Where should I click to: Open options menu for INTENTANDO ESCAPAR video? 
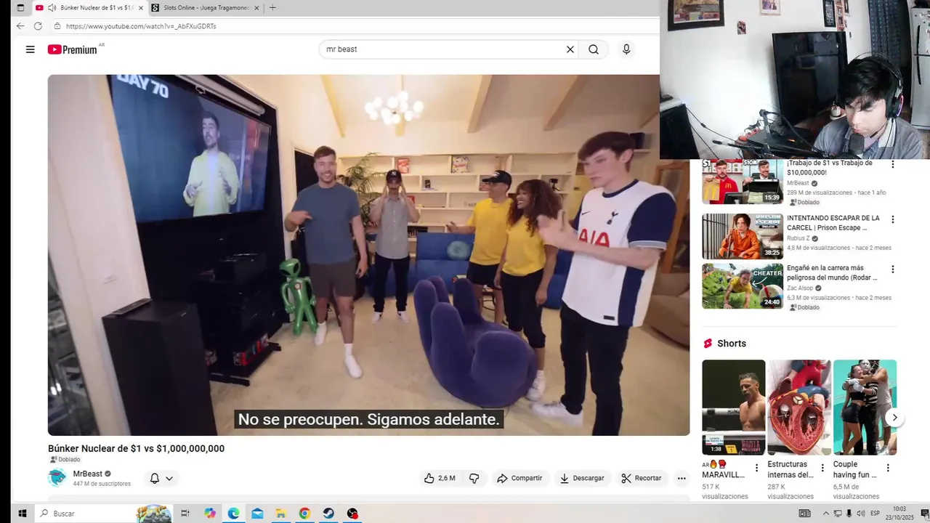pos(893,219)
